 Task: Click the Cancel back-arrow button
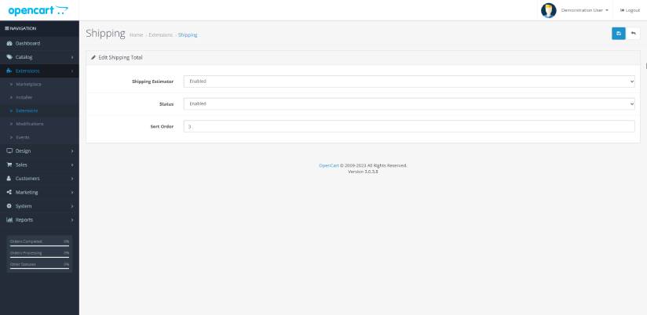tap(633, 34)
